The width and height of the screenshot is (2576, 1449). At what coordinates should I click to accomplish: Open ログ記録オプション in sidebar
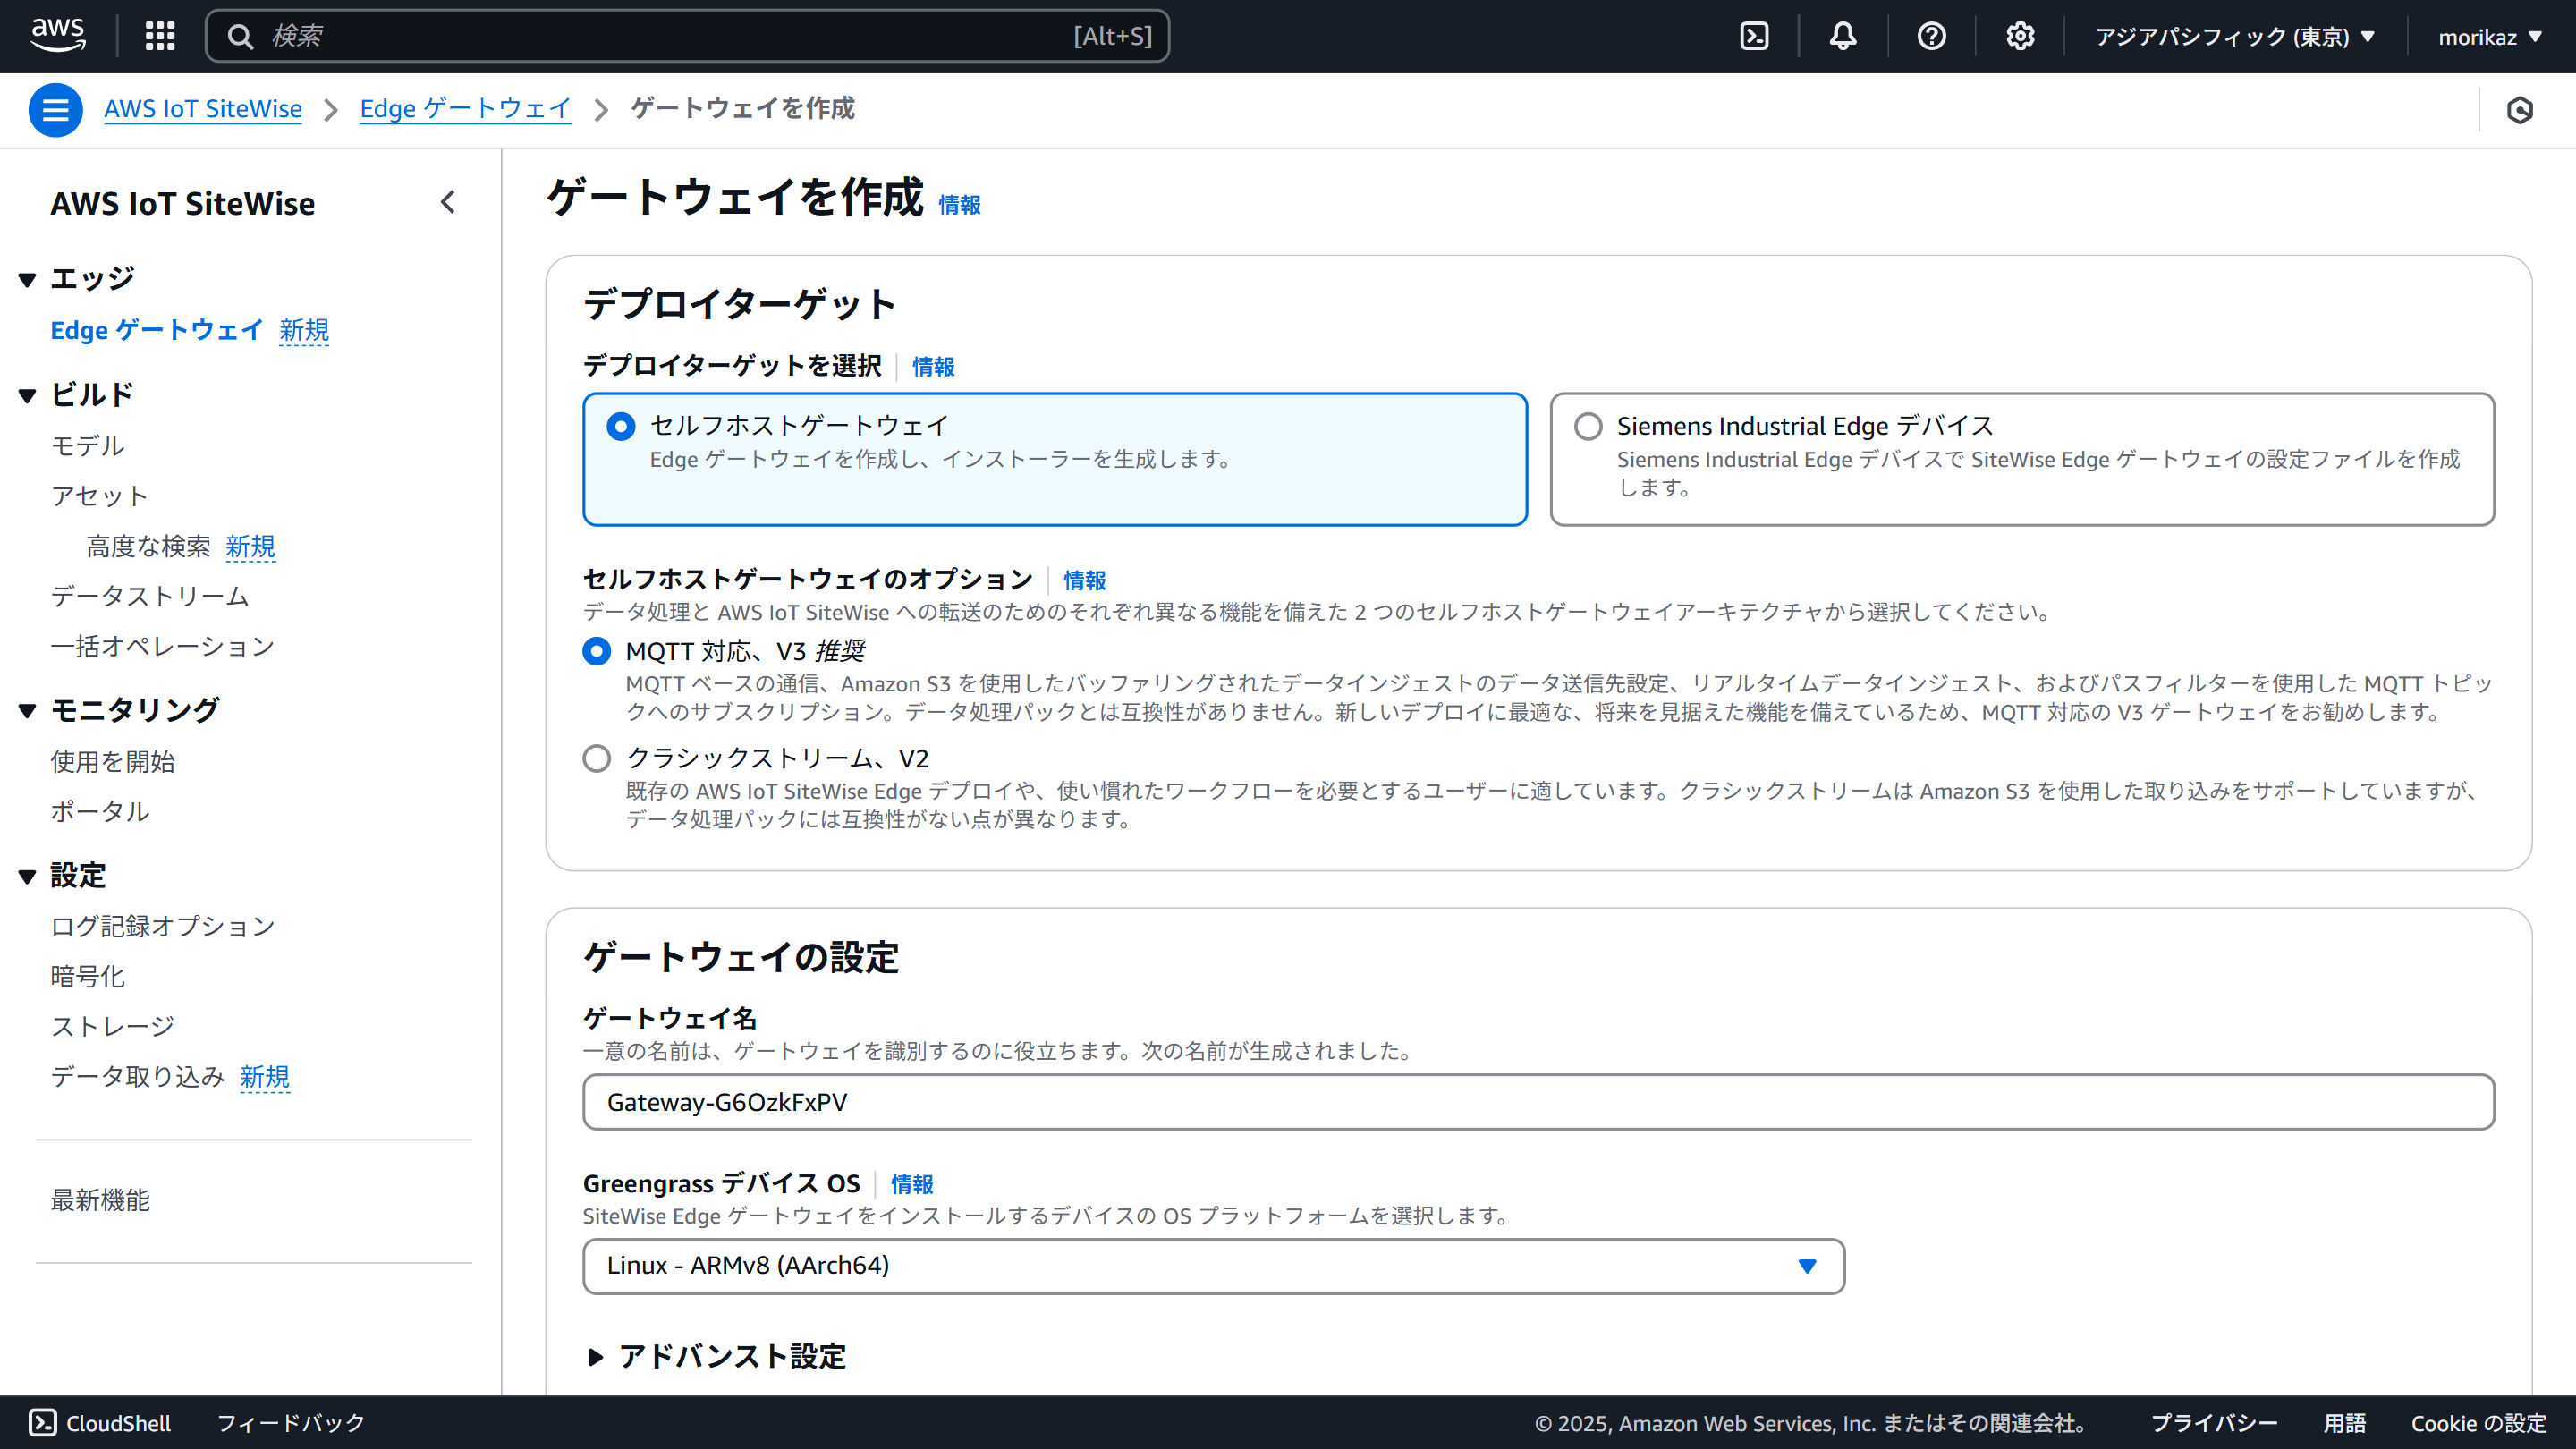[163, 926]
